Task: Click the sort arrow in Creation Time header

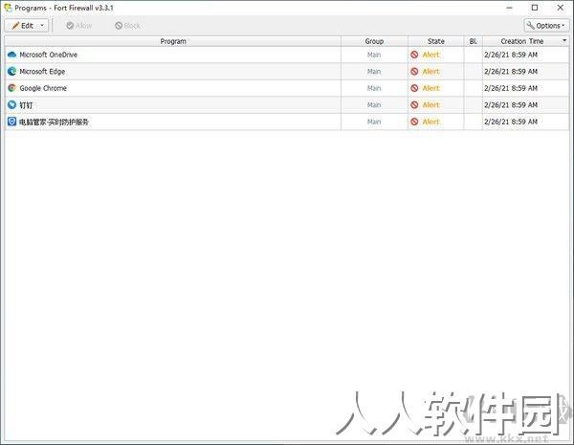Action: click(x=564, y=40)
